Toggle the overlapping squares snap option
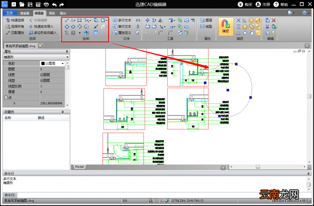This screenshot has width=314, height=206. tap(251, 27)
